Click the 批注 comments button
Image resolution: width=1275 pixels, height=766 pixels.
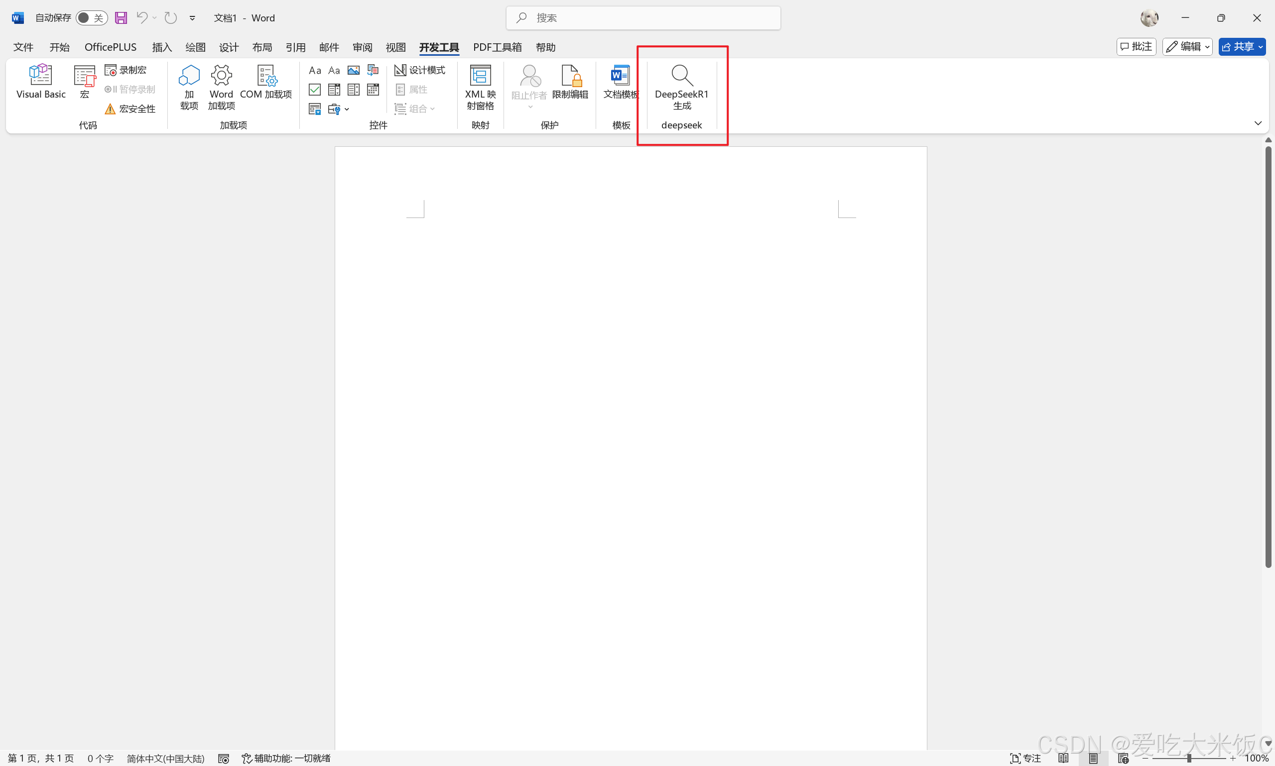coord(1136,47)
